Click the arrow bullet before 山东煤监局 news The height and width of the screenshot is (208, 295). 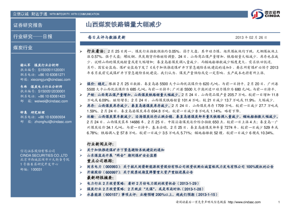[81, 155]
